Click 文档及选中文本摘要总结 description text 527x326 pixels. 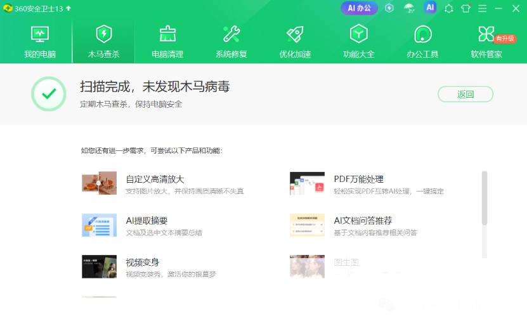tap(164, 233)
